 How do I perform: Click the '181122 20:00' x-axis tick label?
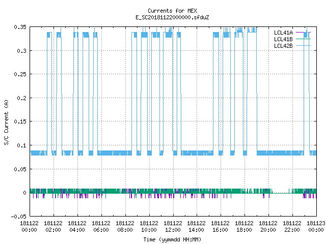point(268,227)
